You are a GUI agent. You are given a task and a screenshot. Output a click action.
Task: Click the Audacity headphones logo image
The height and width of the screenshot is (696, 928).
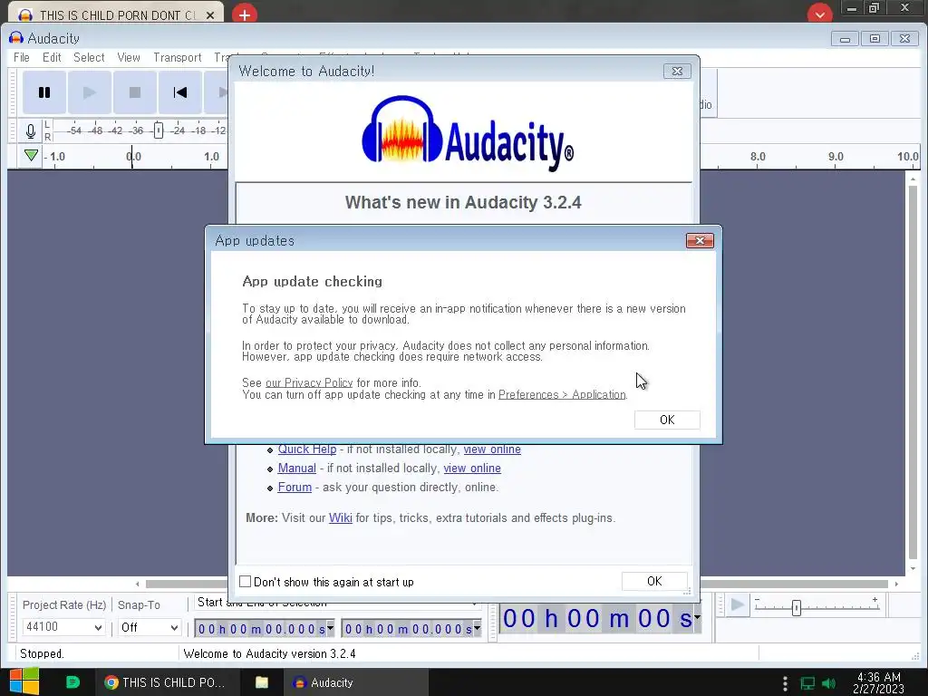467,132
